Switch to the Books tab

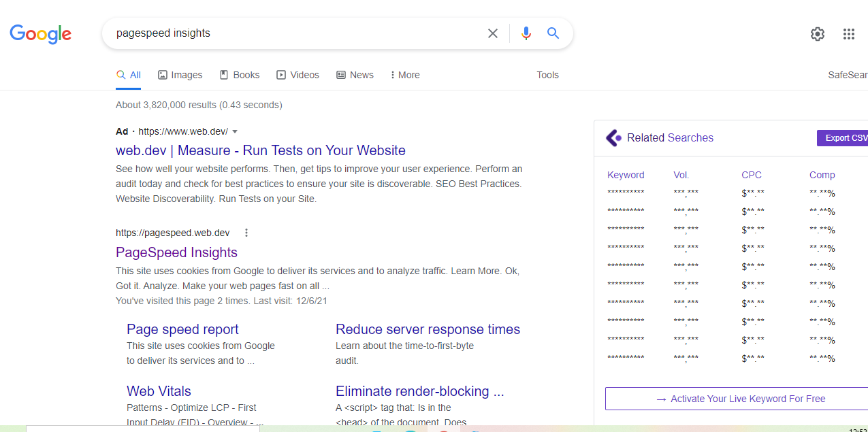coord(240,75)
